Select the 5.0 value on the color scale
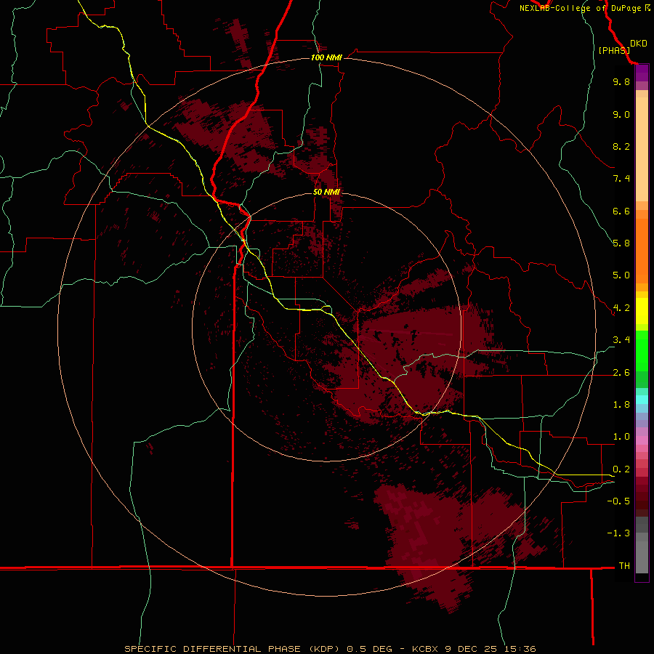 (621, 275)
